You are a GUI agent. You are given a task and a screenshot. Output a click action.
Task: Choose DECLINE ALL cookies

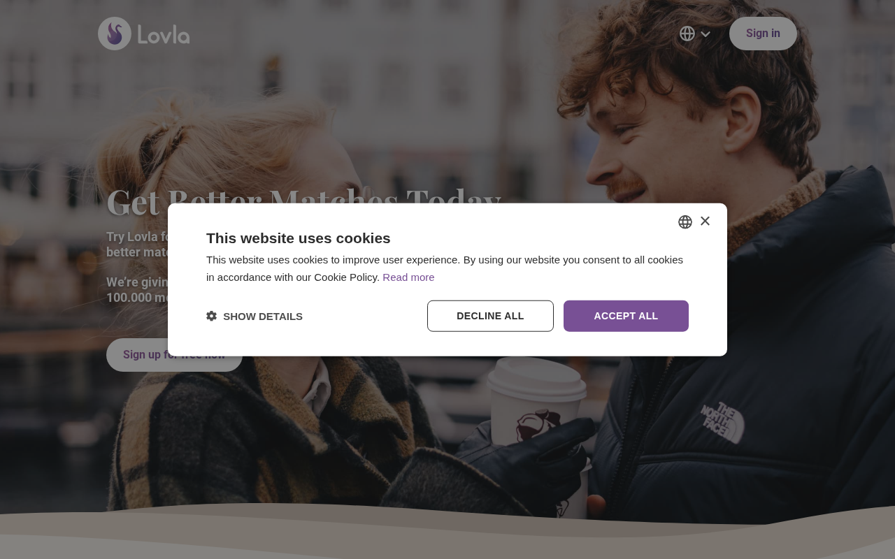click(490, 316)
